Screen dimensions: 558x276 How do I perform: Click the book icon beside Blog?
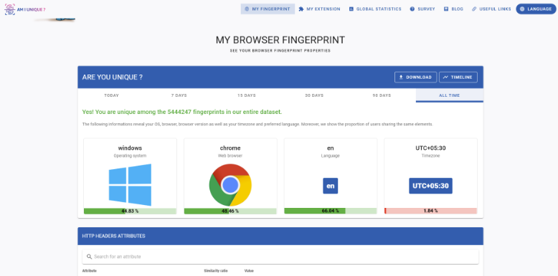click(x=446, y=9)
